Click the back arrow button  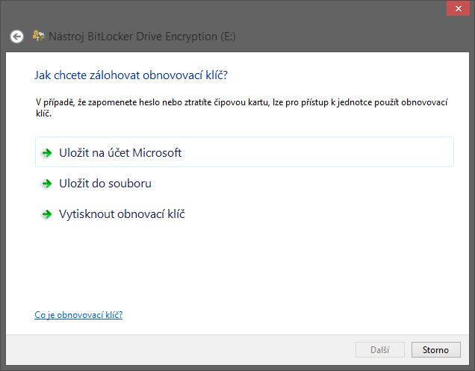16,37
